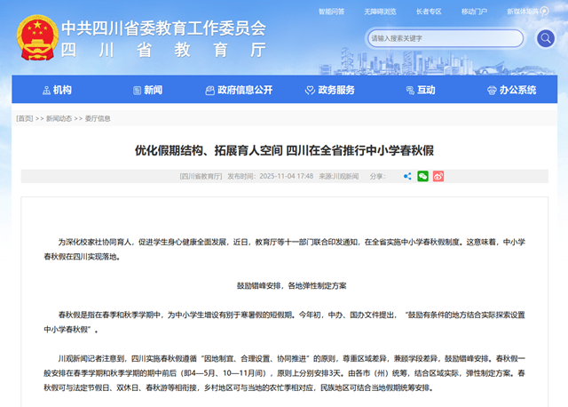Click the Weibo share icon
568x407 pixels.
[x=438, y=176]
